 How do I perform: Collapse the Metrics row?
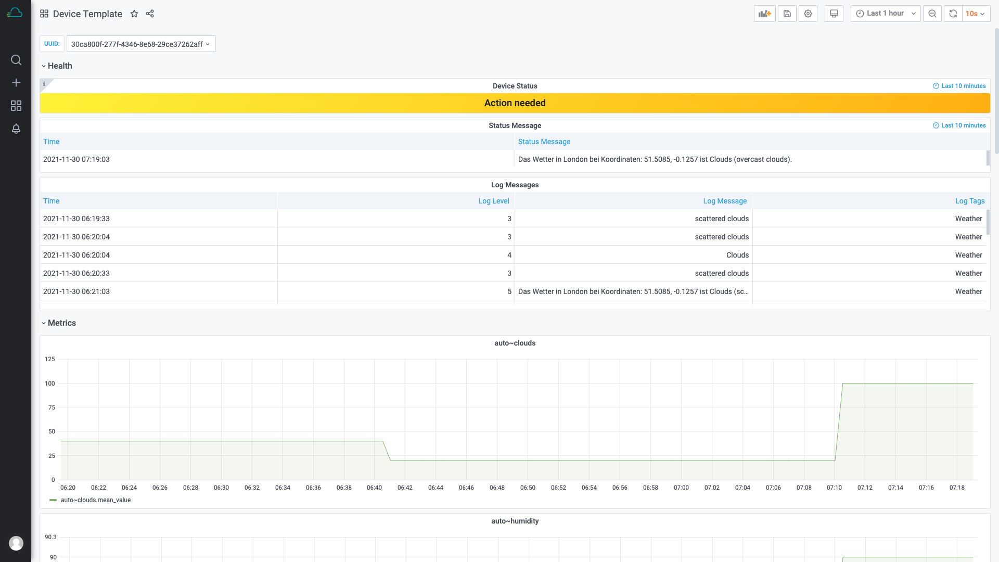[59, 323]
